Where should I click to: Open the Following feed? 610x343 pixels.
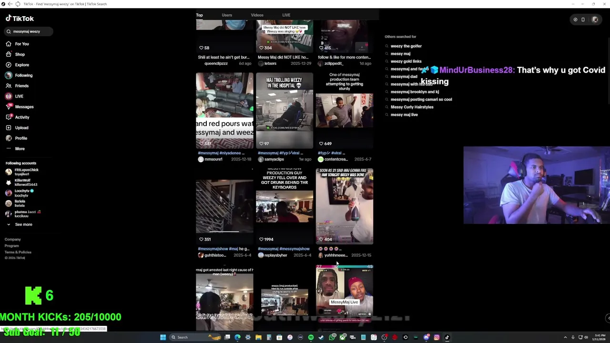tap(19, 75)
